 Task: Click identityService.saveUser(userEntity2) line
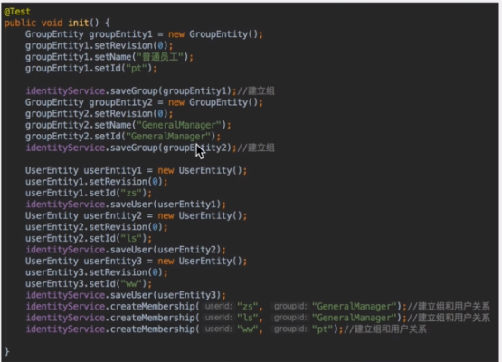coord(126,250)
